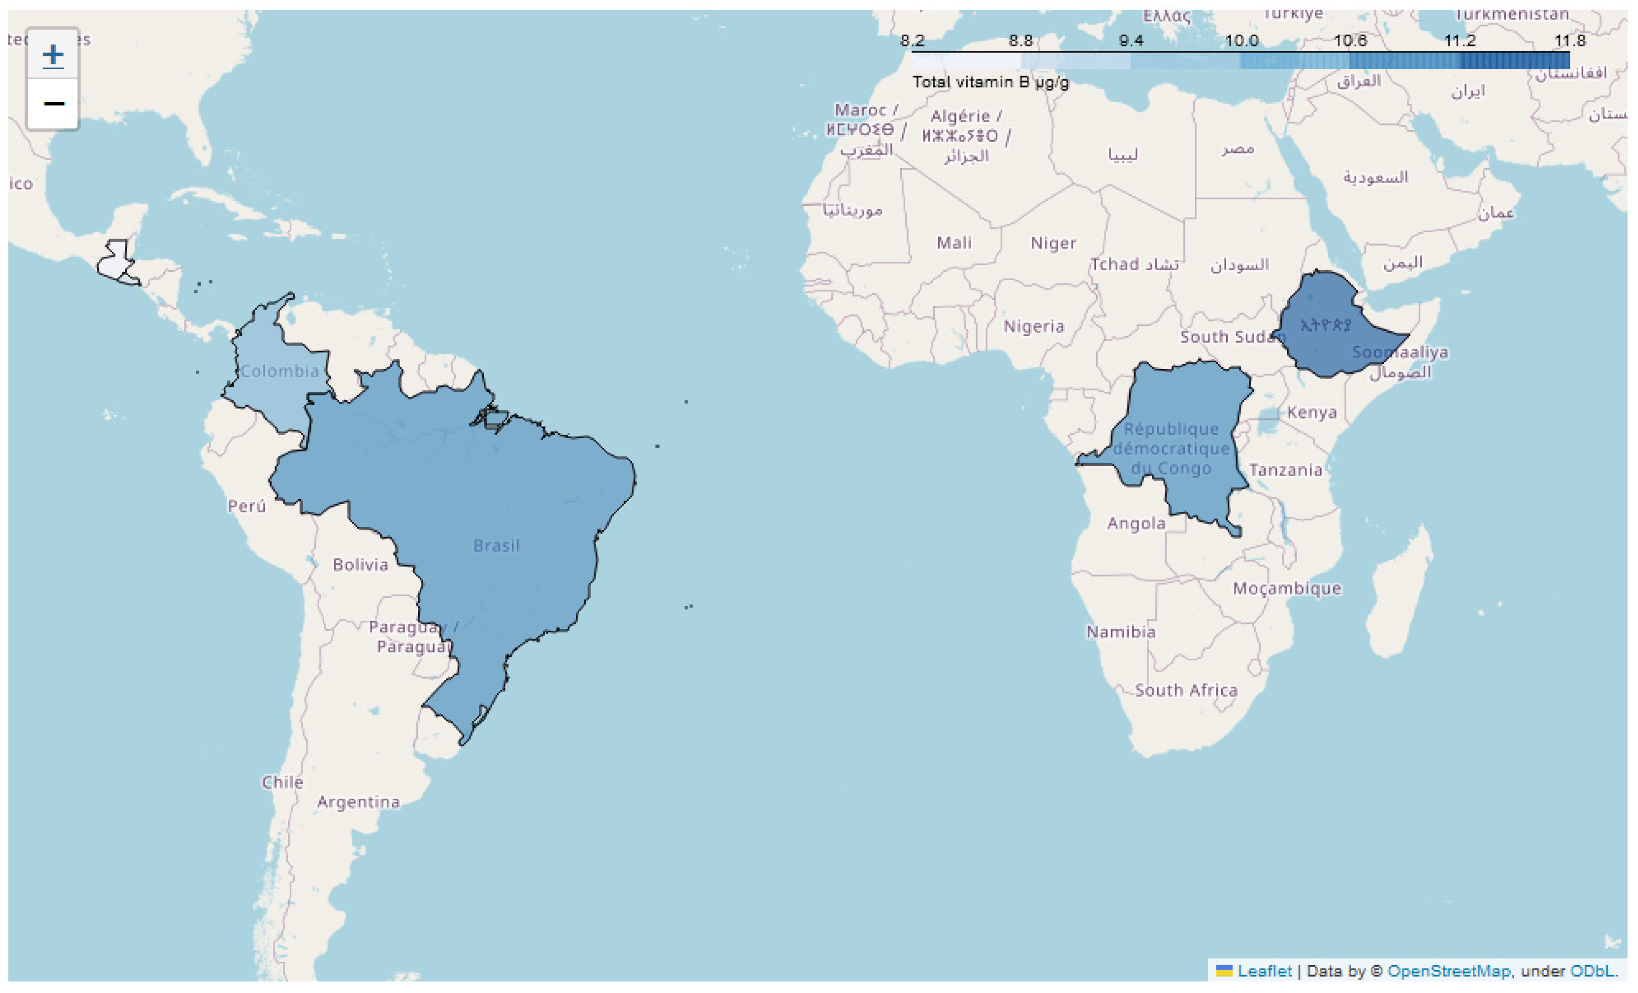Click the Madagascar island on the map
This screenshot has height=993, width=1638.
(1396, 598)
